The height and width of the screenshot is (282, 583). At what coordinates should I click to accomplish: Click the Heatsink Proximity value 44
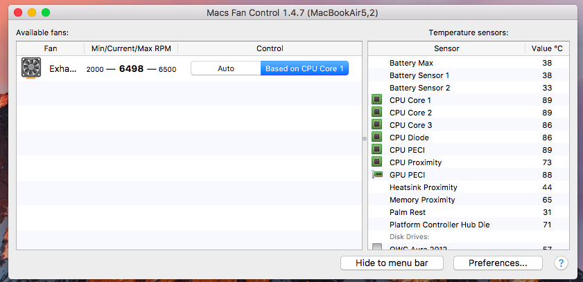tap(547, 187)
